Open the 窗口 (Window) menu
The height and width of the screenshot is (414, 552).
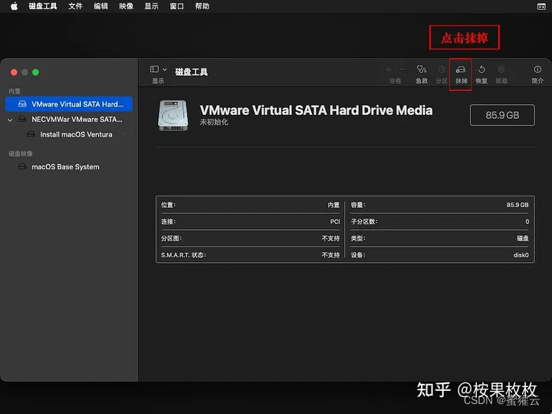click(177, 6)
